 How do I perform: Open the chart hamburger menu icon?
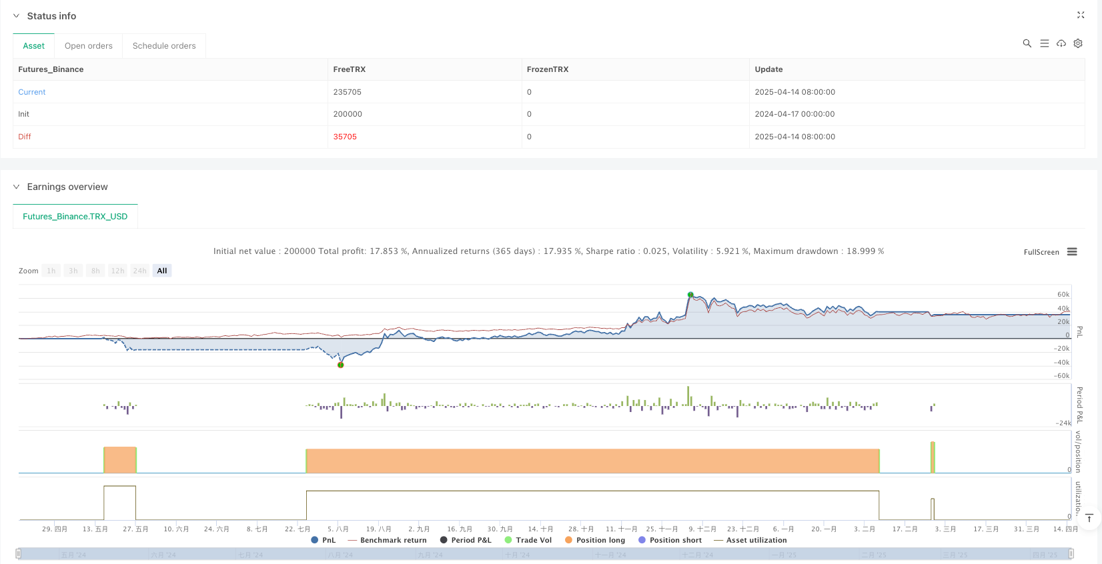click(x=1072, y=252)
